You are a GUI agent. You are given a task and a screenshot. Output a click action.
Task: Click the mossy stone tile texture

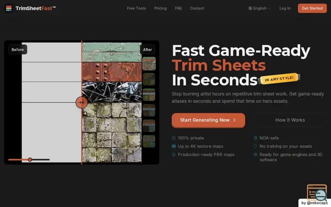point(112,132)
